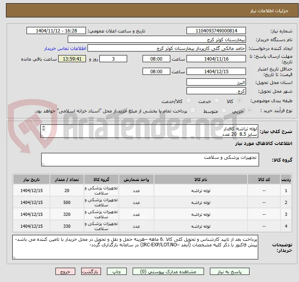Viewport: 299px width, 282px height.
Task: Click the خروج exit button
Action: tap(65, 272)
